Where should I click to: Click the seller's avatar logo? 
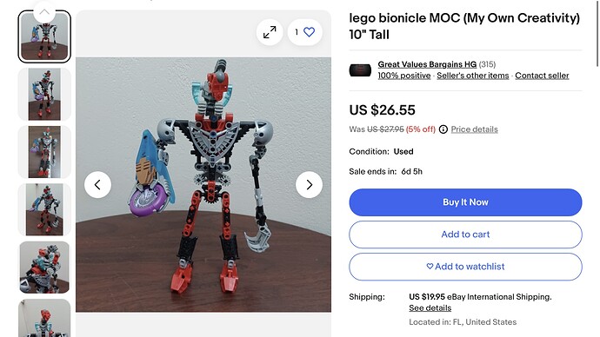pyautogui.click(x=360, y=70)
